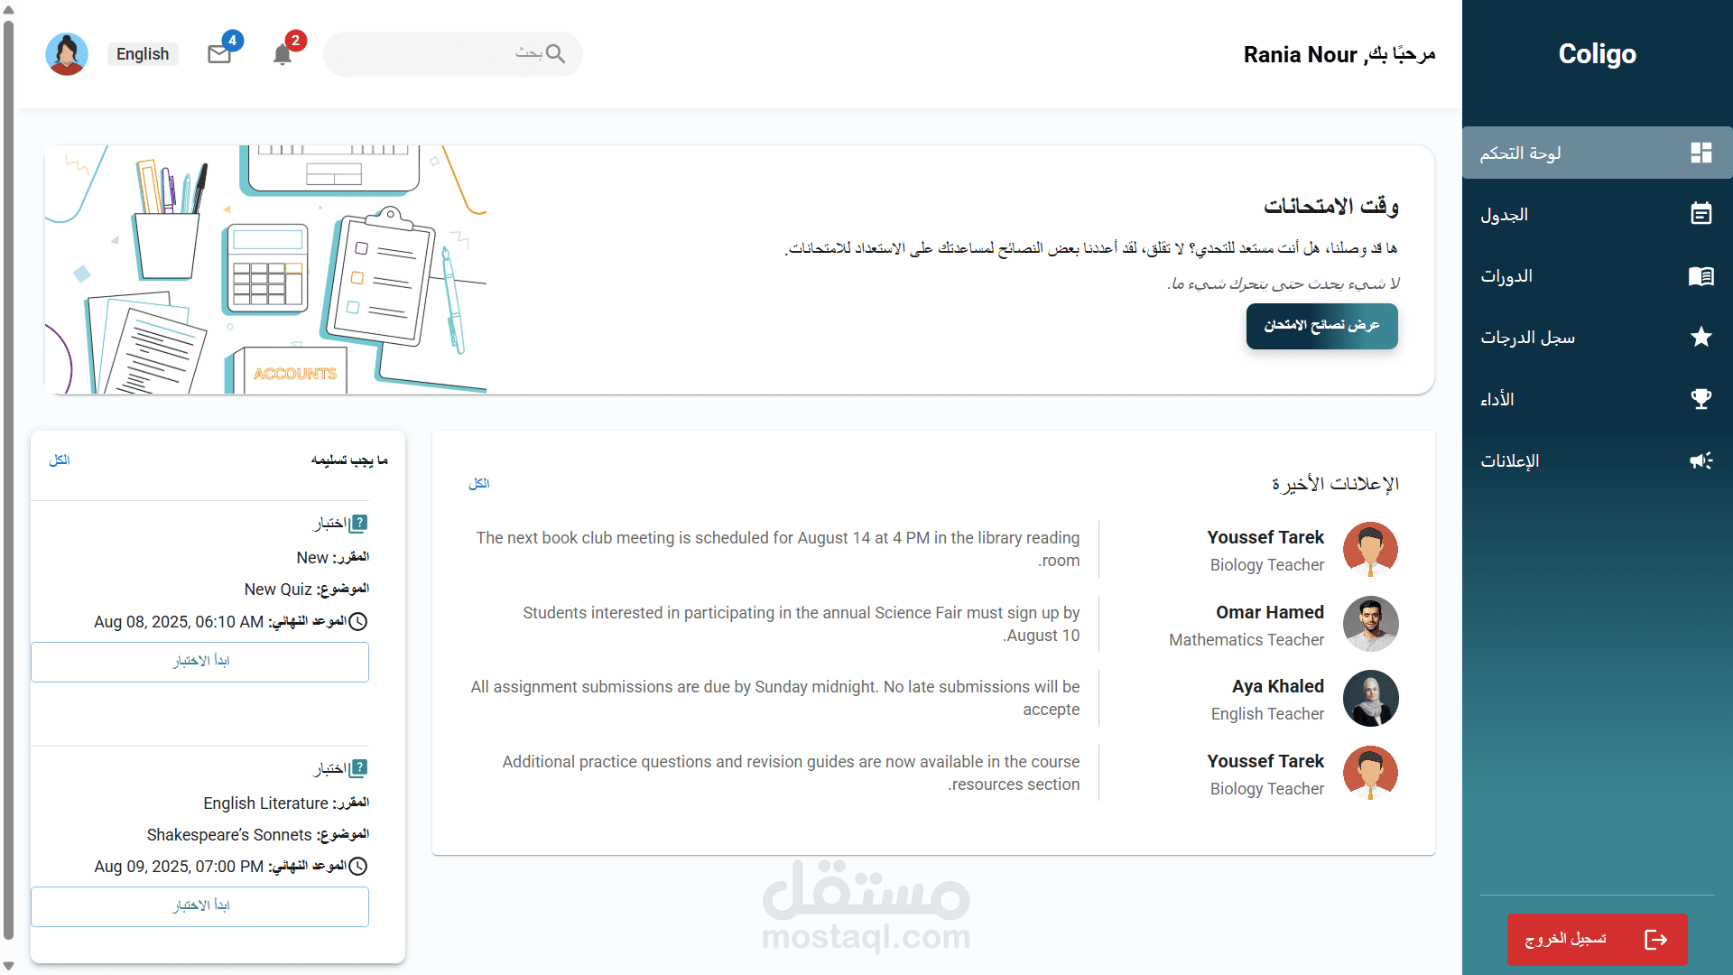Click the red تسجيل الخروج logout button
The height and width of the screenshot is (975, 1733).
[1596, 939]
